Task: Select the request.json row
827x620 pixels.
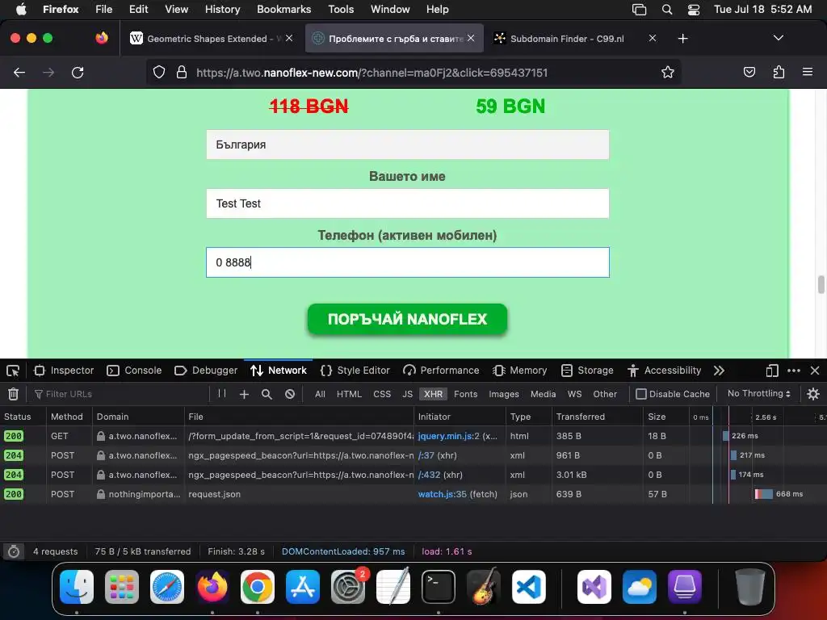Action: click(x=413, y=494)
